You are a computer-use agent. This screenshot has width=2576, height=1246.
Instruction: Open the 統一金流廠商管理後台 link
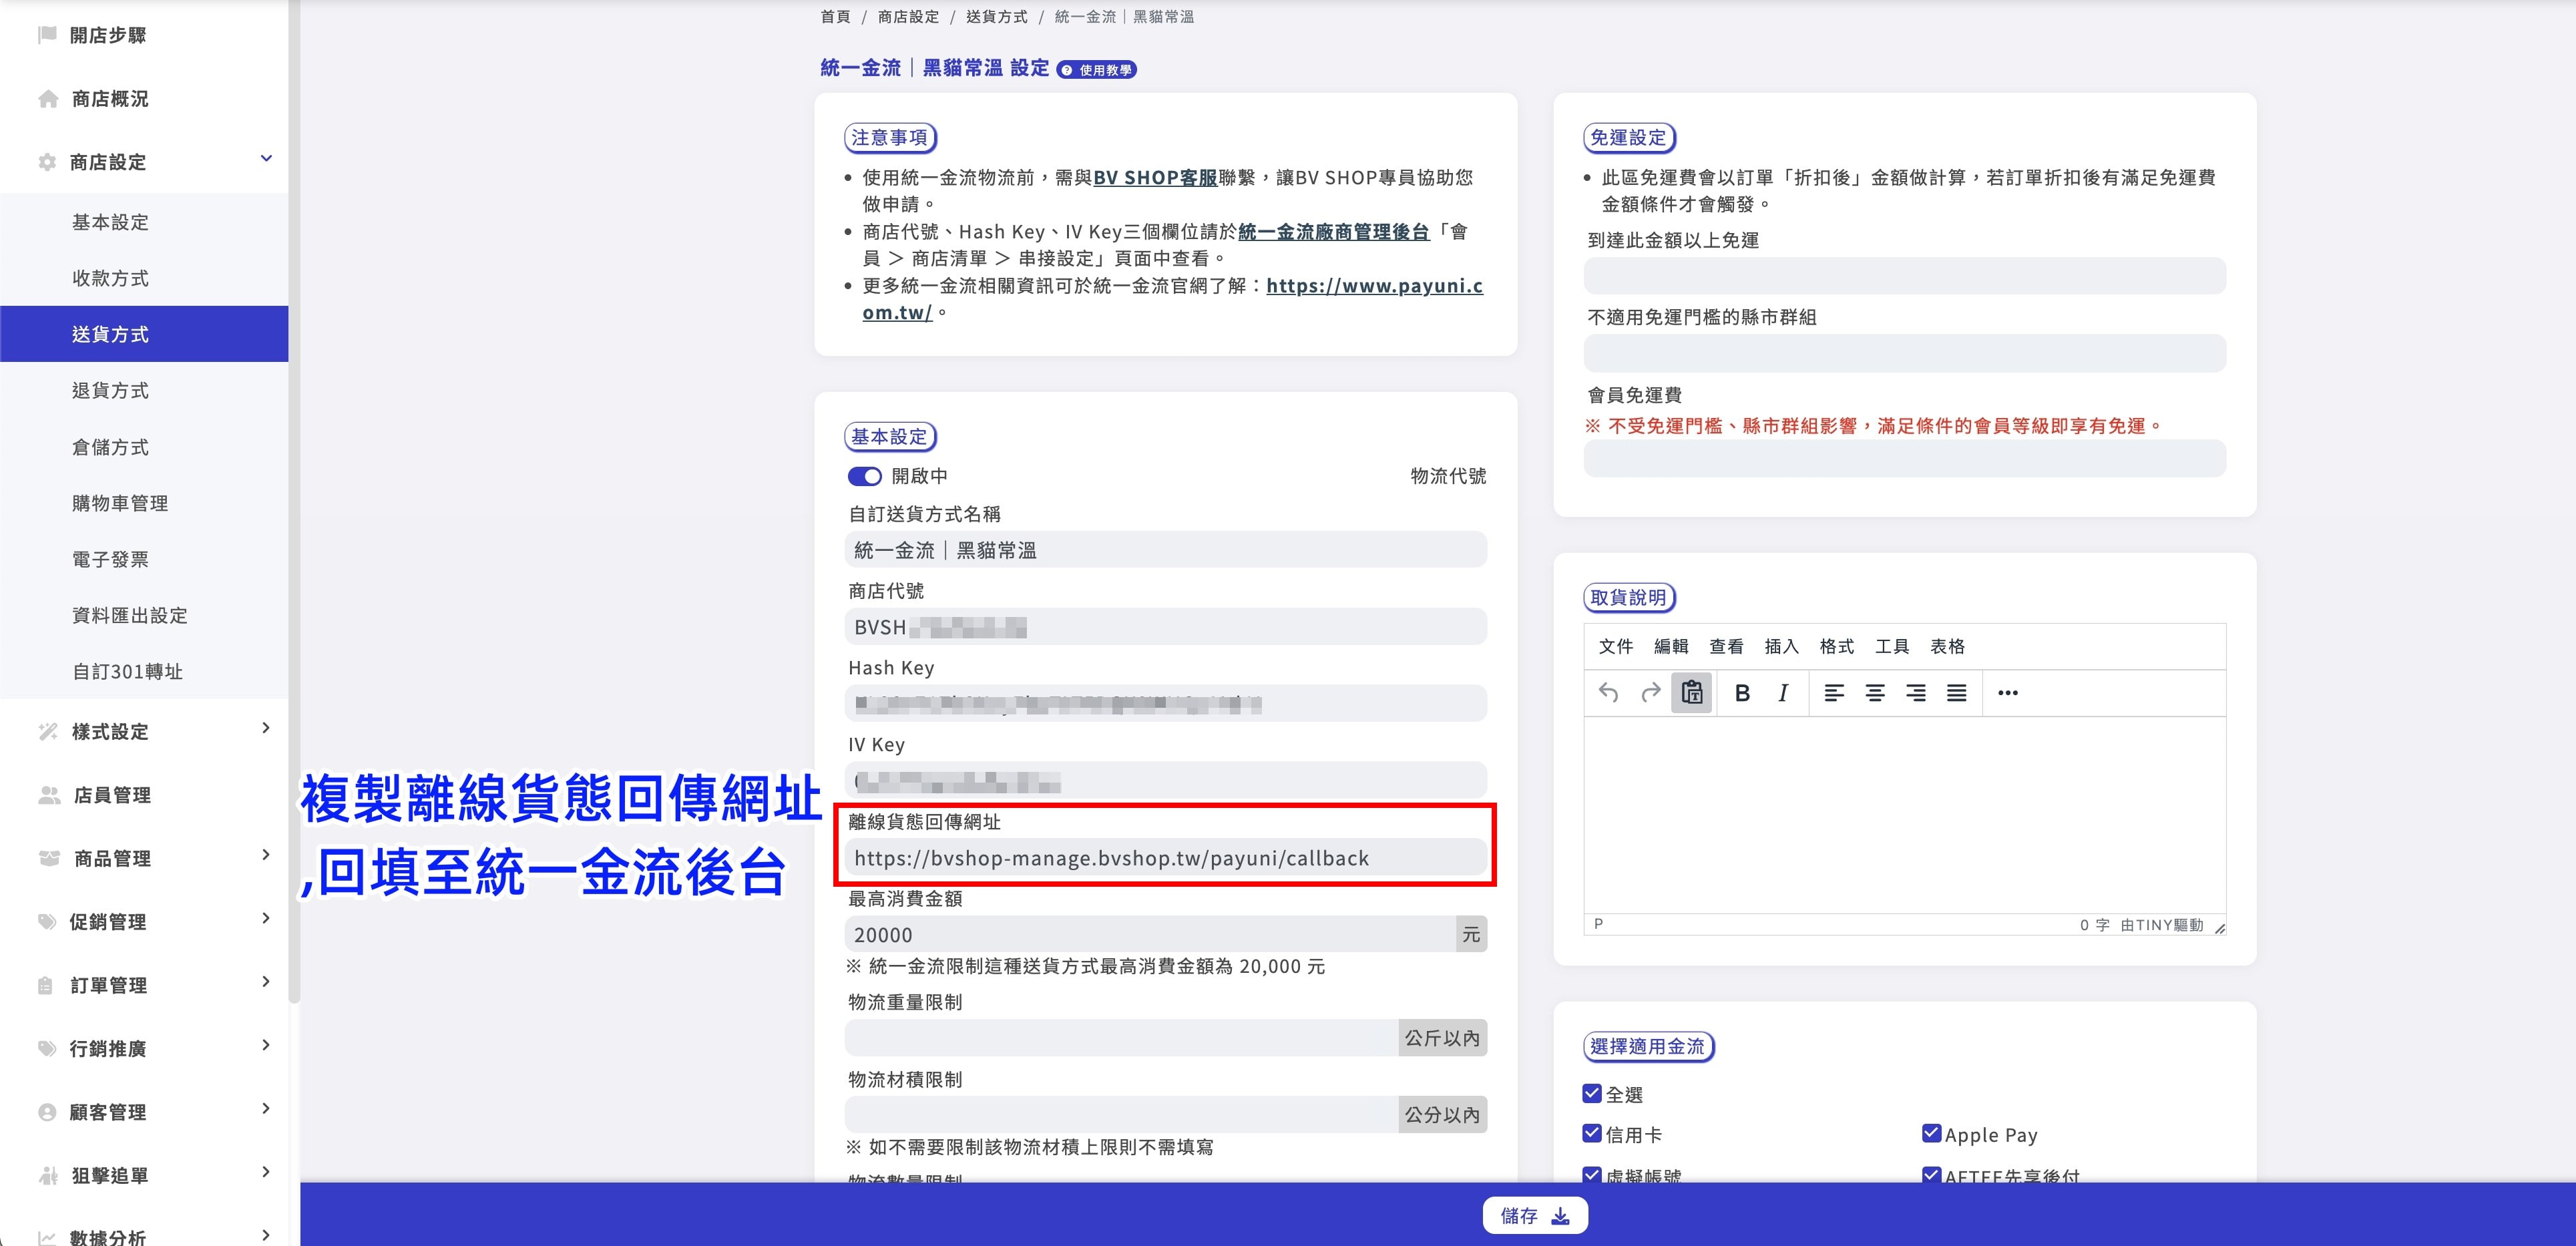pos(1334,232)
